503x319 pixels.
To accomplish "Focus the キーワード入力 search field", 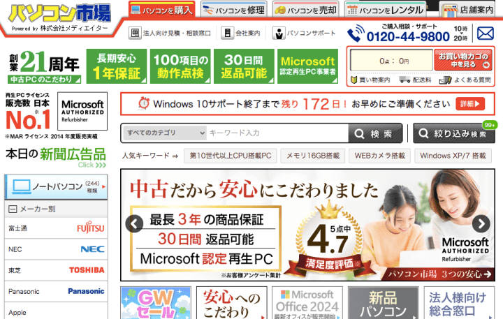I will coord(278,133).
